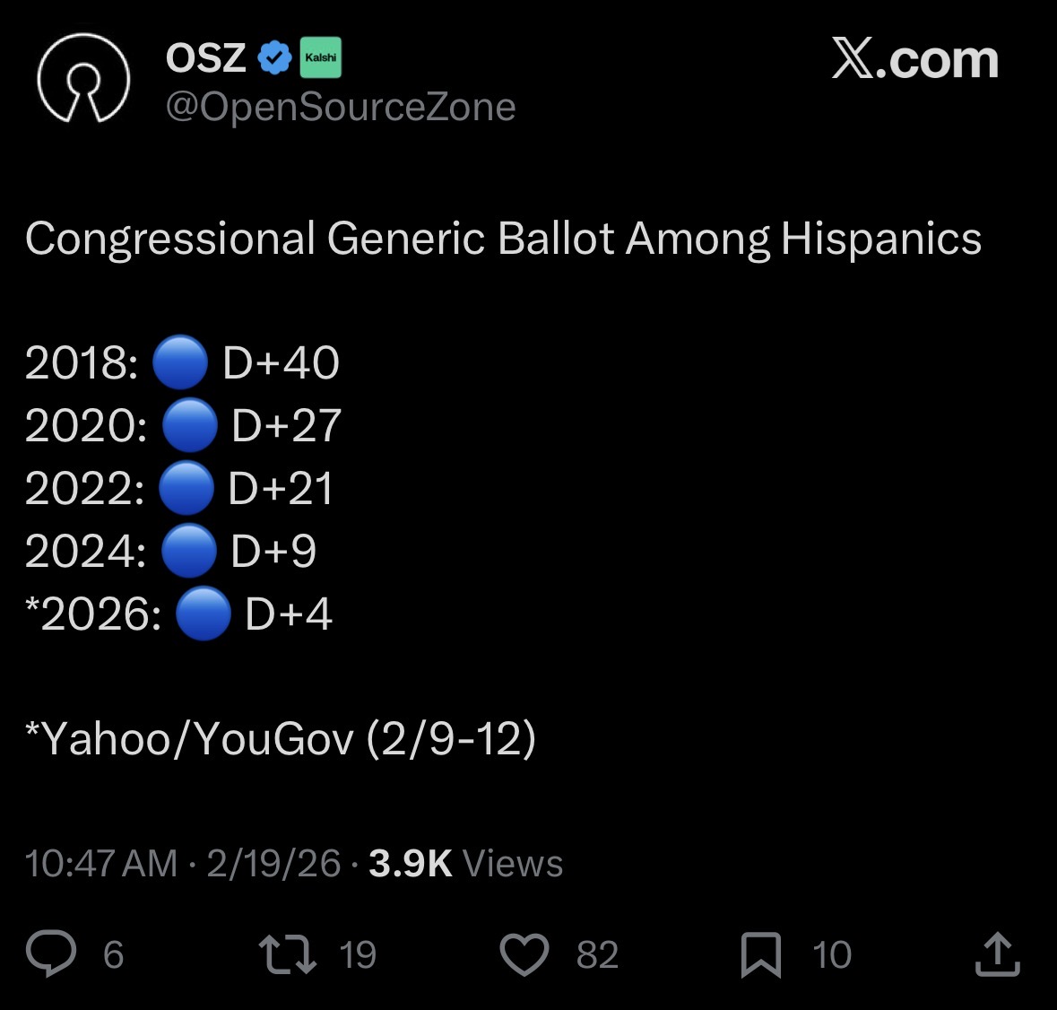
Task: Like the post with the heart icon
Action: (524, 954)
